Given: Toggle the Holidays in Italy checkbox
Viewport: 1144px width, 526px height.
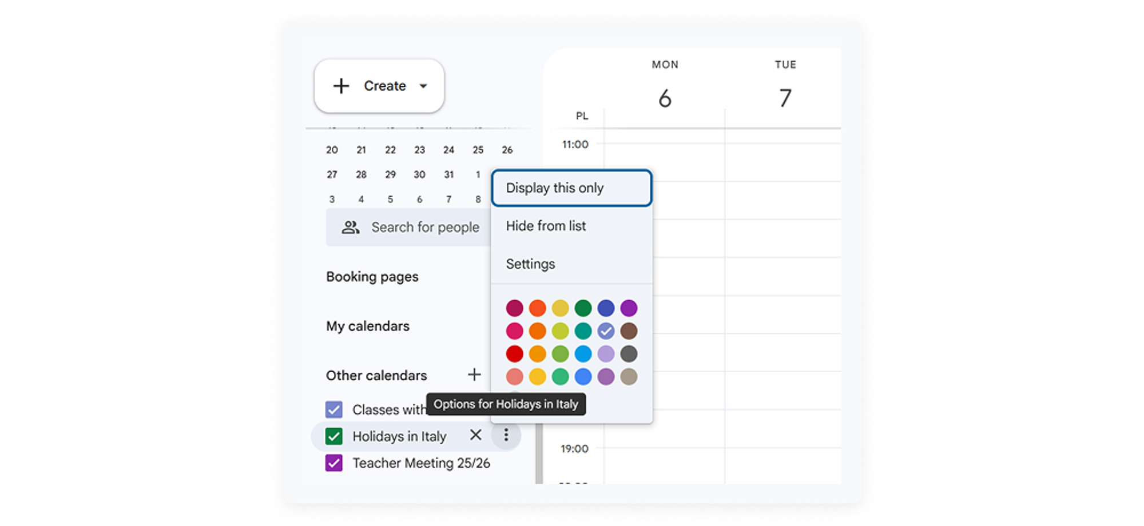Looking at the screenshot, I should tap(334, 436).
